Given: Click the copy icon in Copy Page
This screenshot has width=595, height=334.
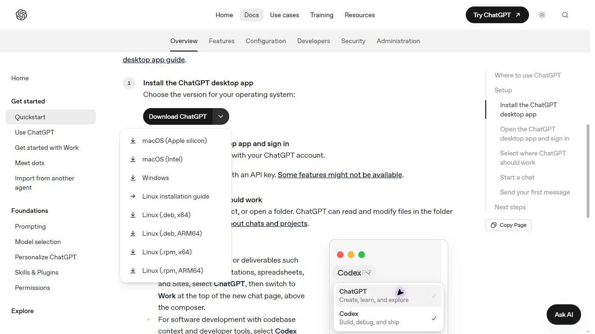Looking at the screenshot, I should (494, 225).
